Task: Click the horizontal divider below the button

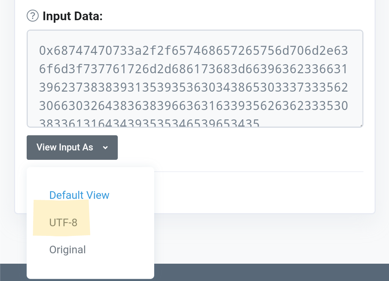Action: click(259, 171)
